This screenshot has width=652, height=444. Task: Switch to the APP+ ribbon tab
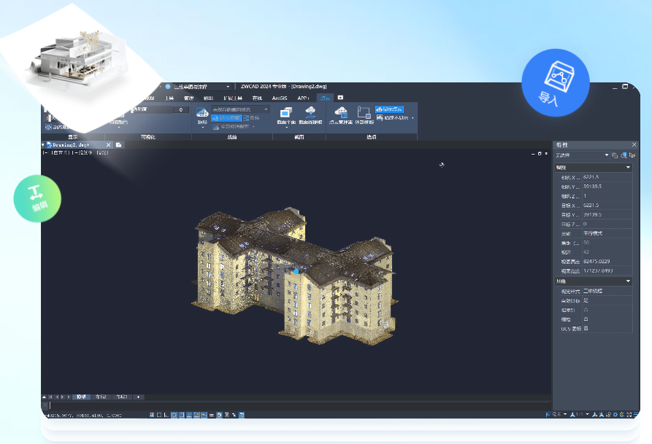coord(303,98)
